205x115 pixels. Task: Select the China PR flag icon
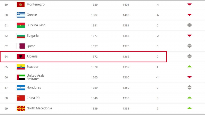coord(21,98)
